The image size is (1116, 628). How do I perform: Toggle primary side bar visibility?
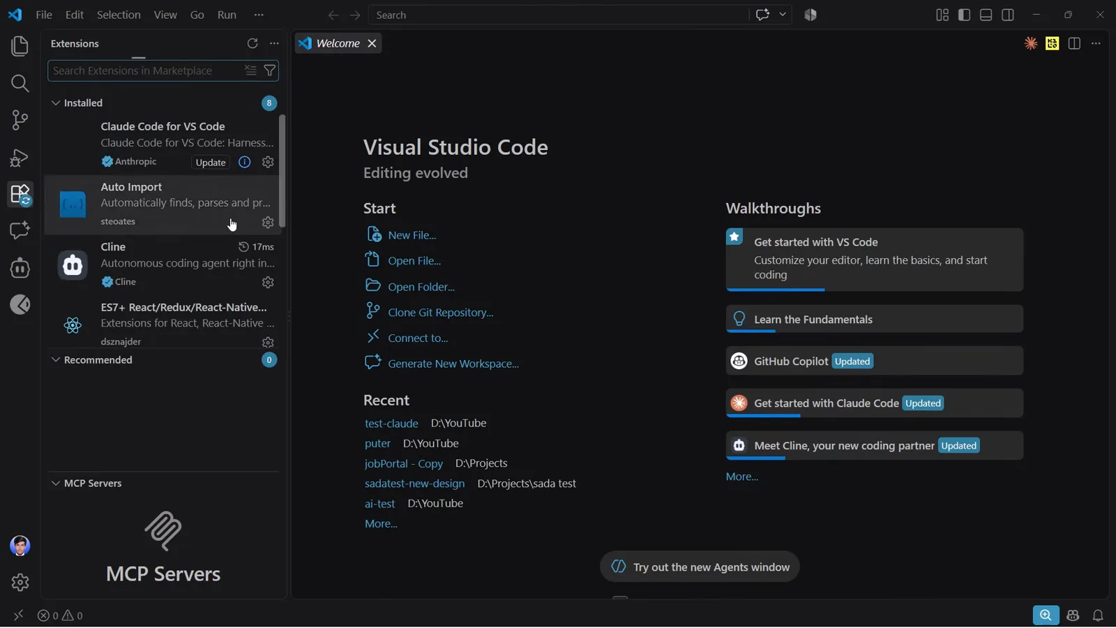[x=965, y=15]
